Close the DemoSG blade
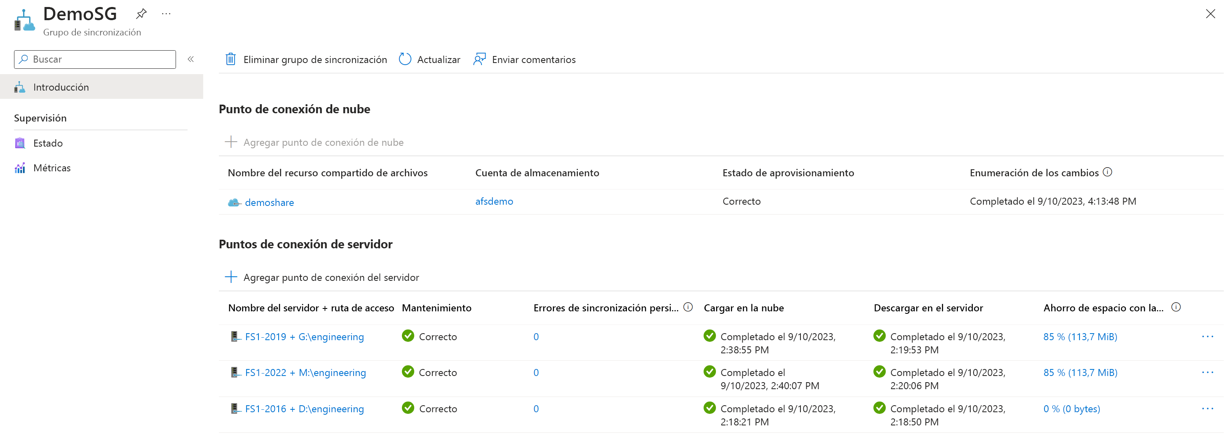 (x=1211, y=14)
